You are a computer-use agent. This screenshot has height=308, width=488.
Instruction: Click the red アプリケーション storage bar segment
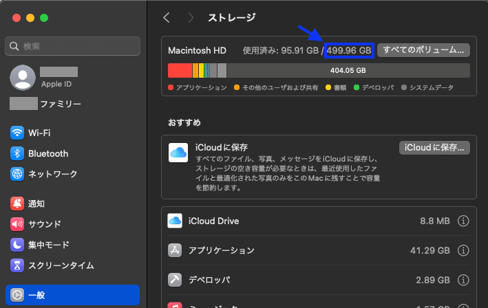(180, 71)
